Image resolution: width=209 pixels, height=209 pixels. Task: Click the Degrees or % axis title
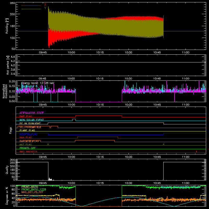click(x=7, y=196)
